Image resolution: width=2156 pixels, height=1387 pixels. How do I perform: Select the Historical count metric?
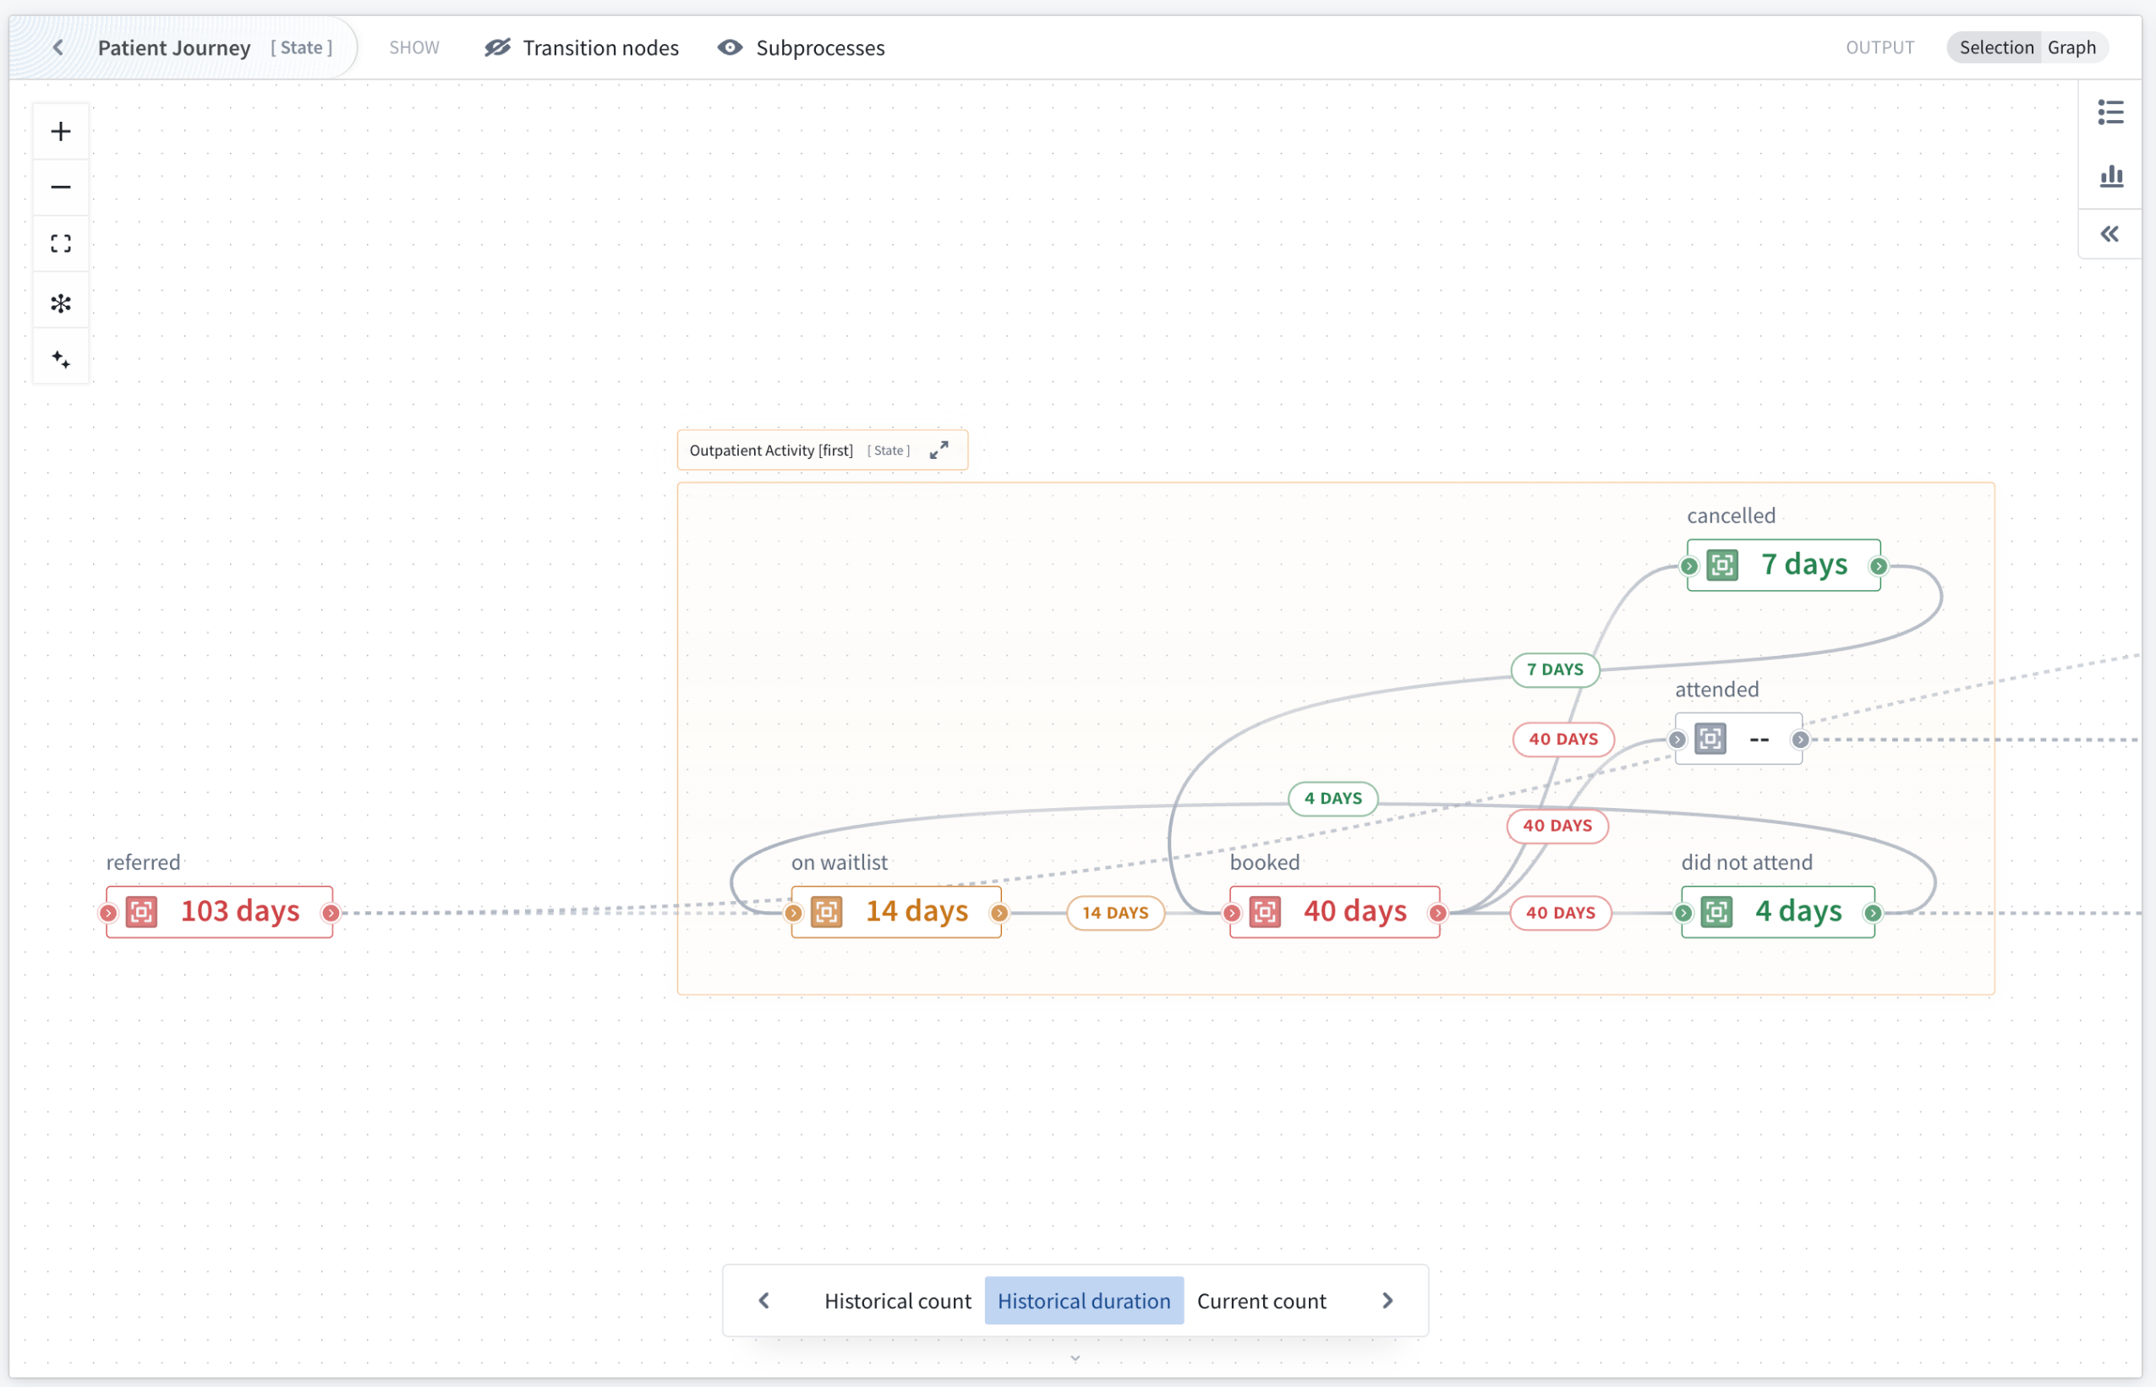pos(897,1301)
